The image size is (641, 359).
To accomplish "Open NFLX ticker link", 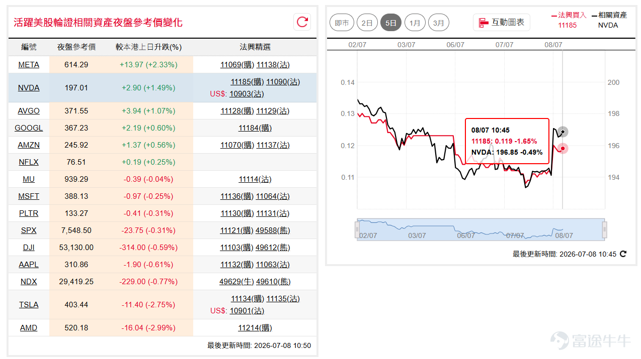I will [x=29, y=162].
